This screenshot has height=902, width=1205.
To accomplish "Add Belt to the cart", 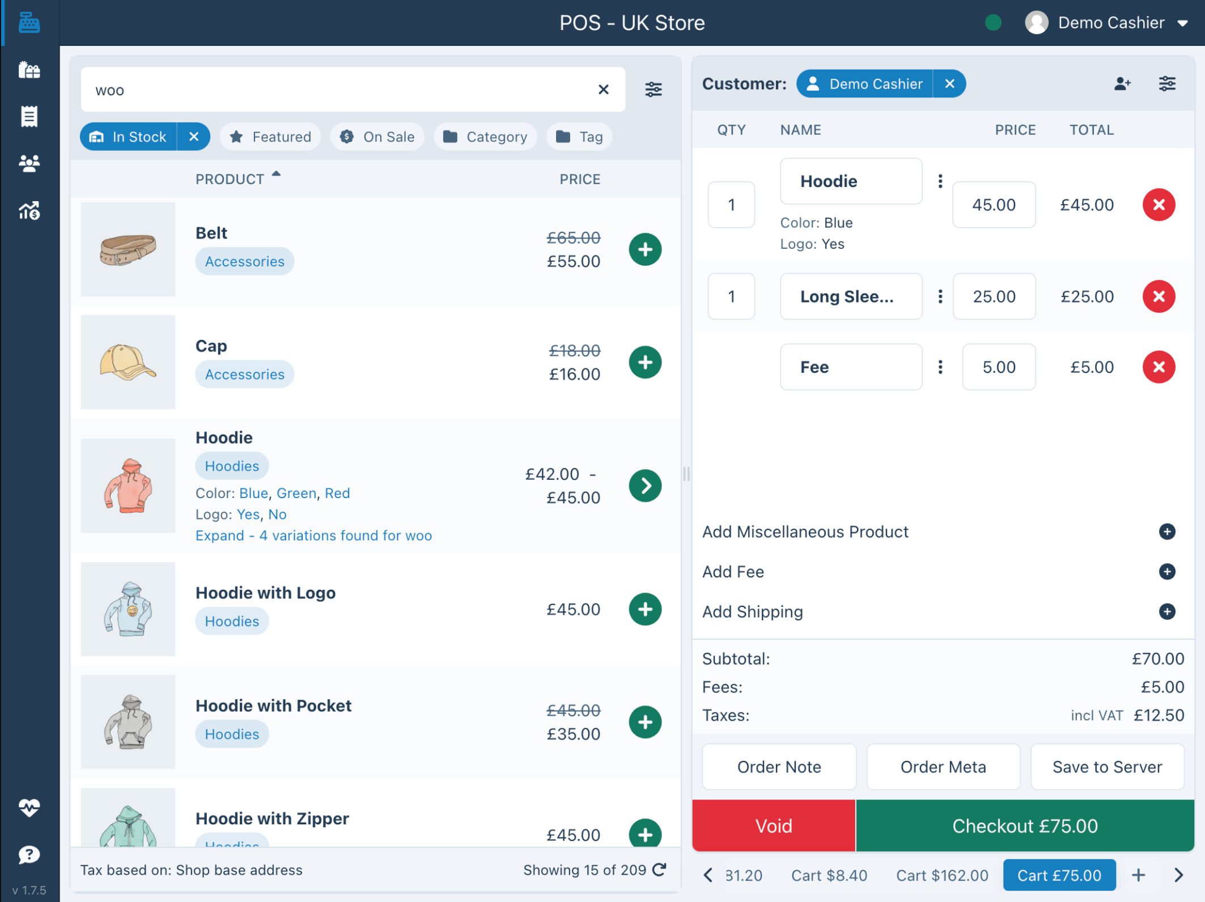I will (645, 249).
